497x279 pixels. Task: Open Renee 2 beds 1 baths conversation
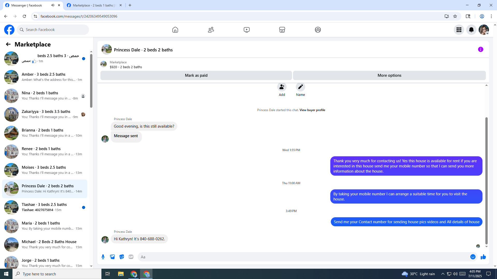point(45,151)
